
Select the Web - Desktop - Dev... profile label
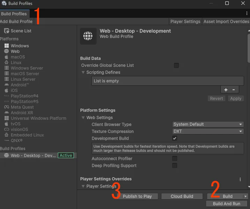33,155
